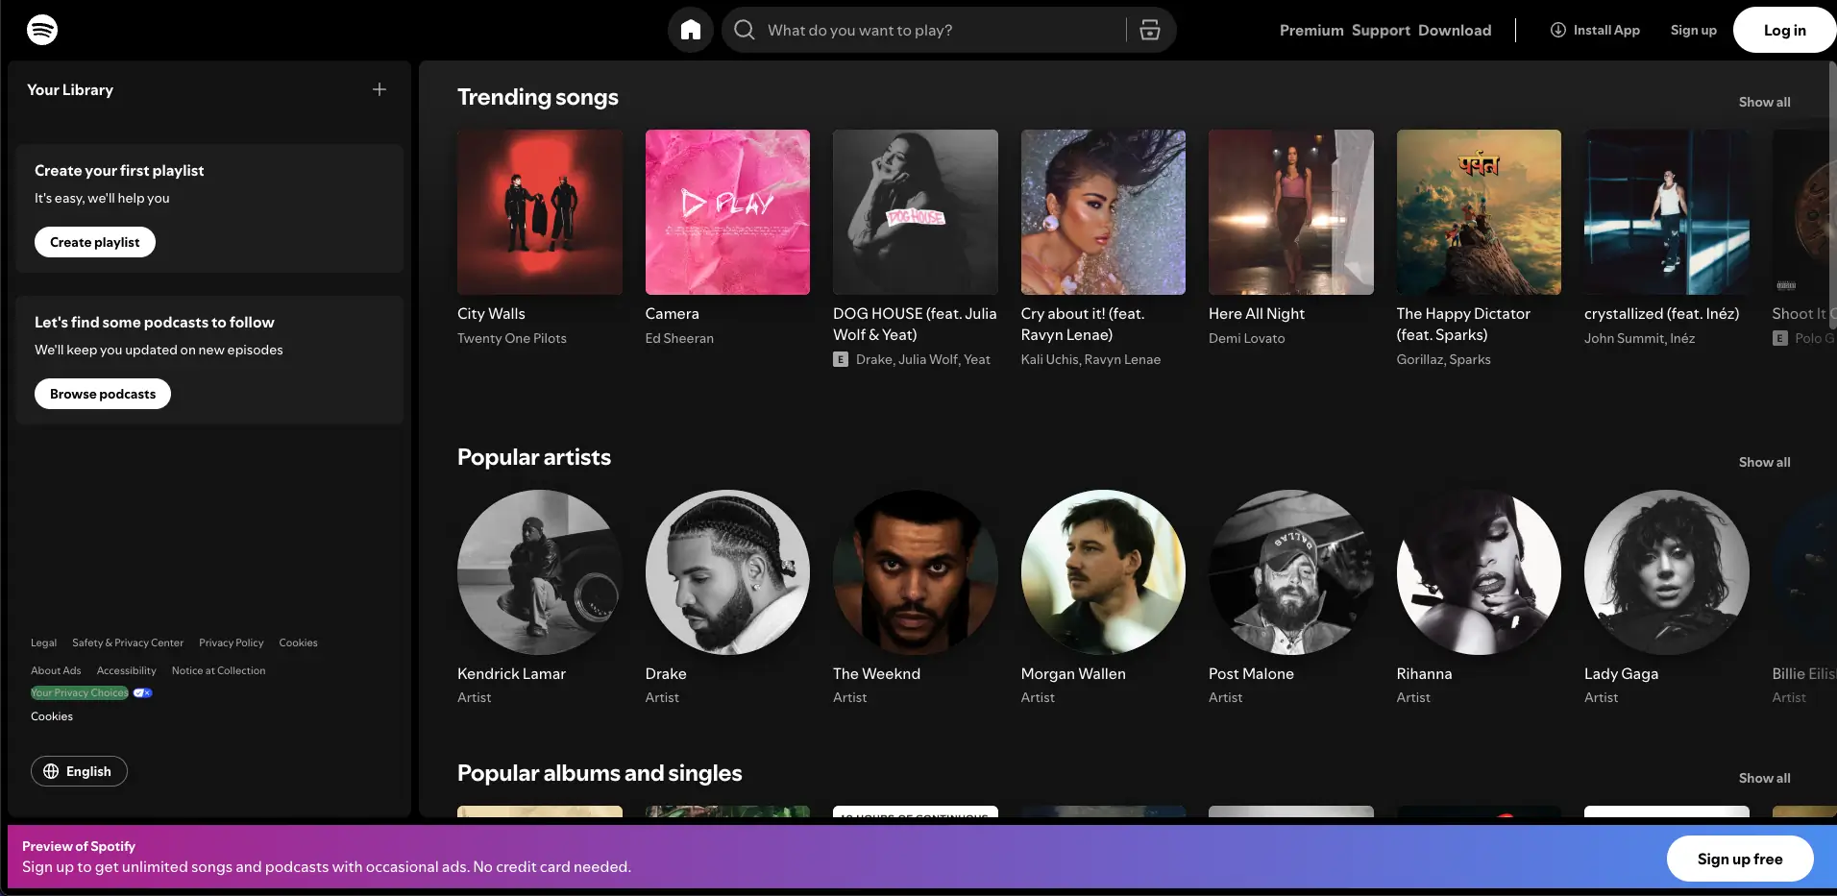Open the Support menu item
1837x896 pixels.
[1381, 30]
